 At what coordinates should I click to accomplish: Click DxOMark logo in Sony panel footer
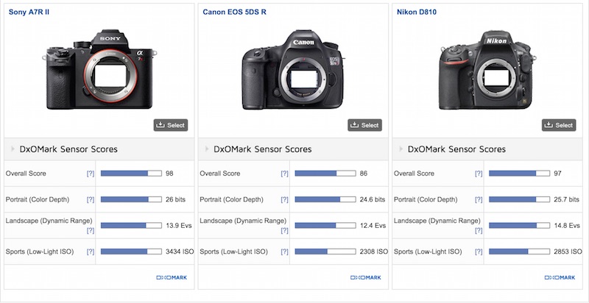point(172,277)
